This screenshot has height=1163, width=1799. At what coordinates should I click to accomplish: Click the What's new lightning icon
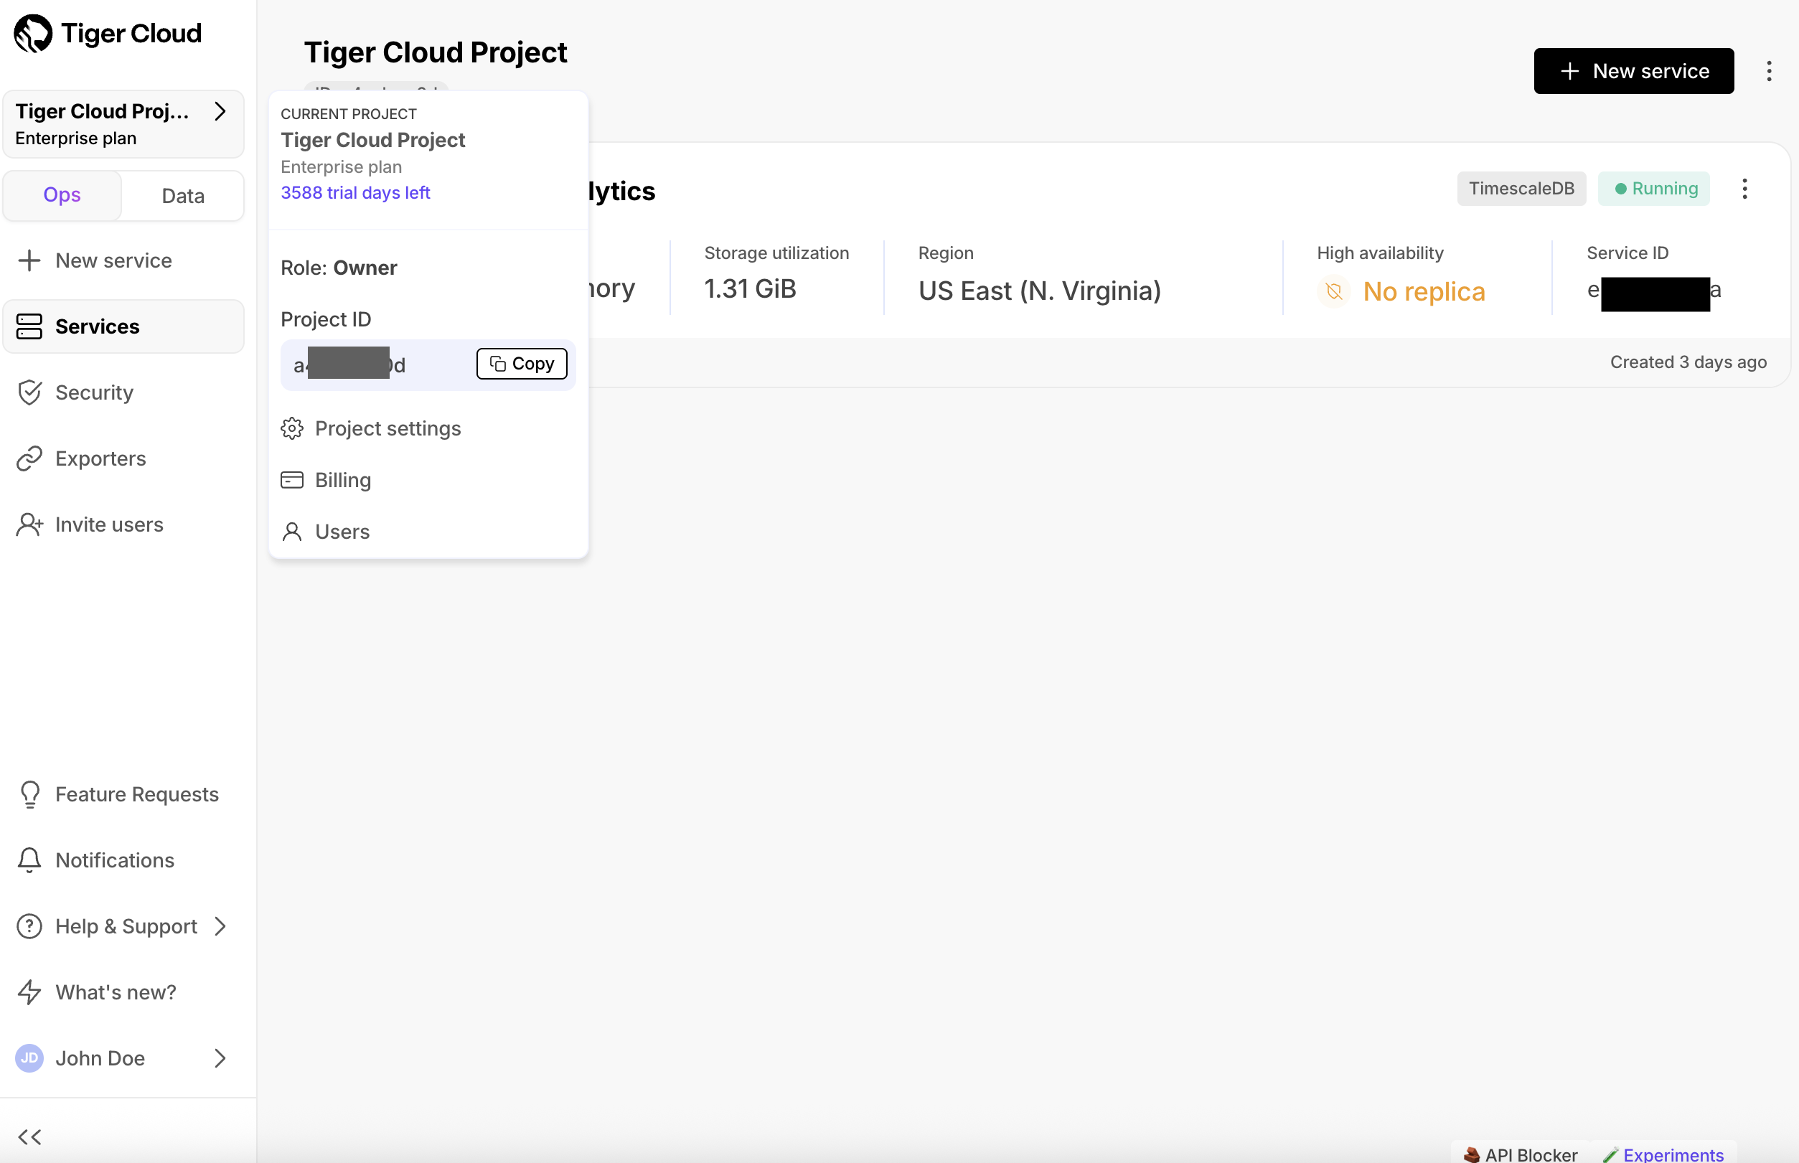pyautogui.click(x=29, y=992)
